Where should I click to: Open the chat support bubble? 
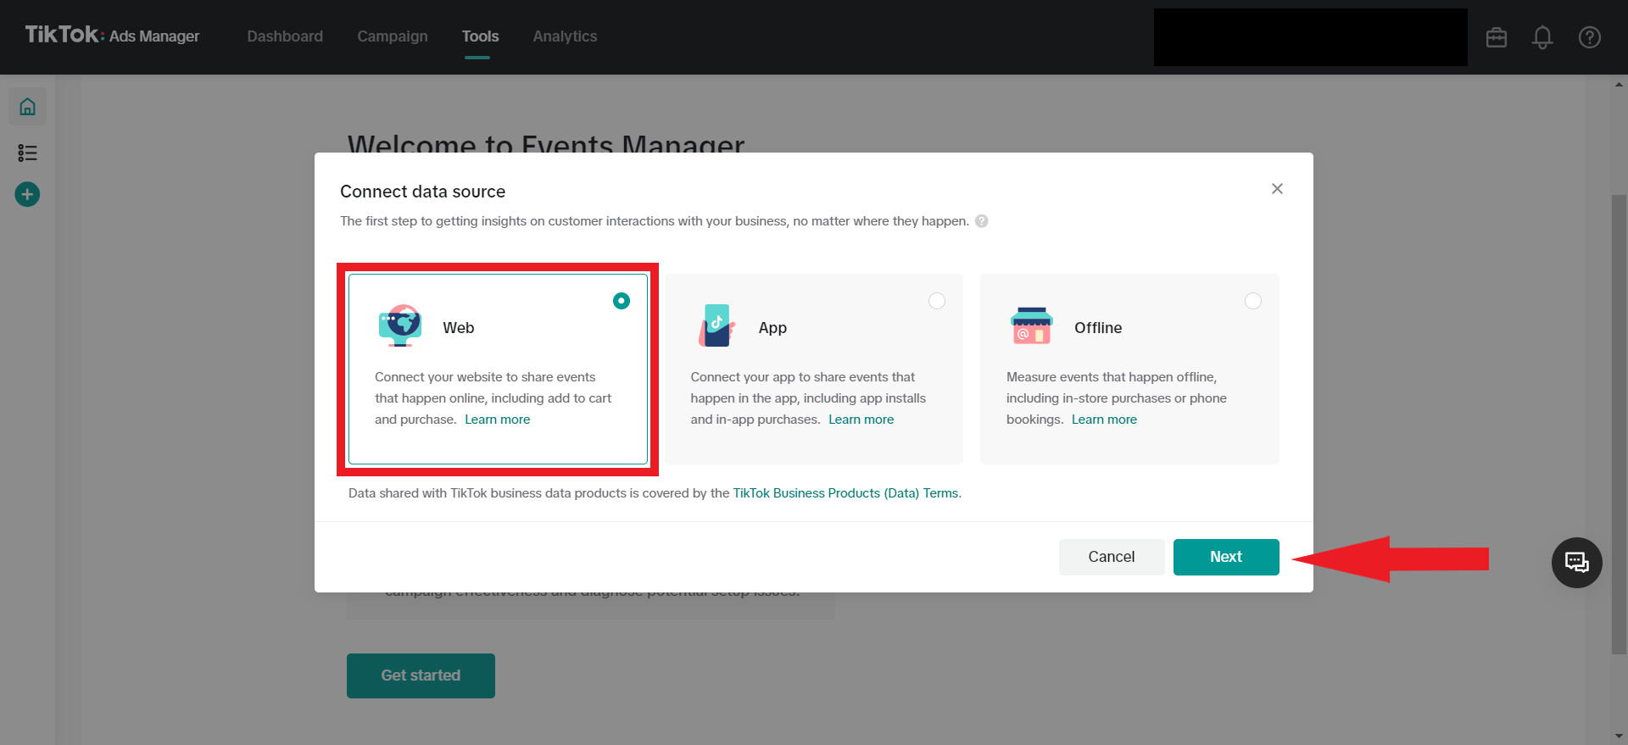point(1576,563)
